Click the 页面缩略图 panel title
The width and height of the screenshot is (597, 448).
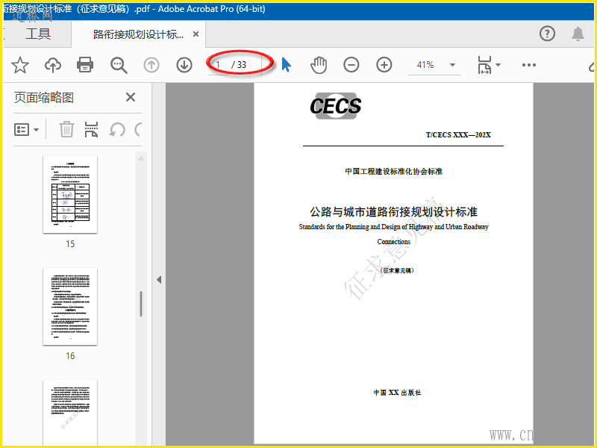pyautogui.click(x=44, y=98)
